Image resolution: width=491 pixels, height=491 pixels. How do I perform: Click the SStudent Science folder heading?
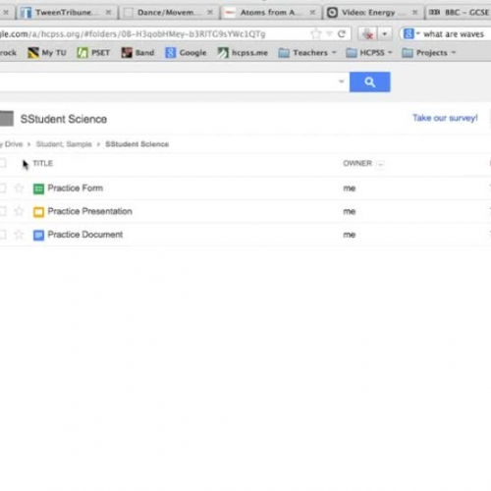point(64,119)
